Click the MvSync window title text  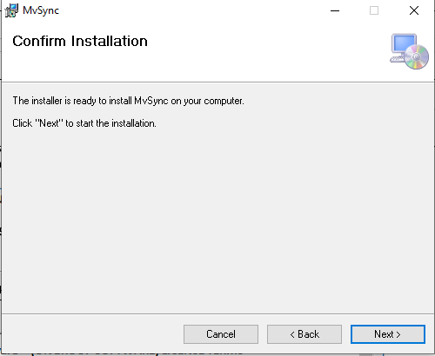pos(41,10)
